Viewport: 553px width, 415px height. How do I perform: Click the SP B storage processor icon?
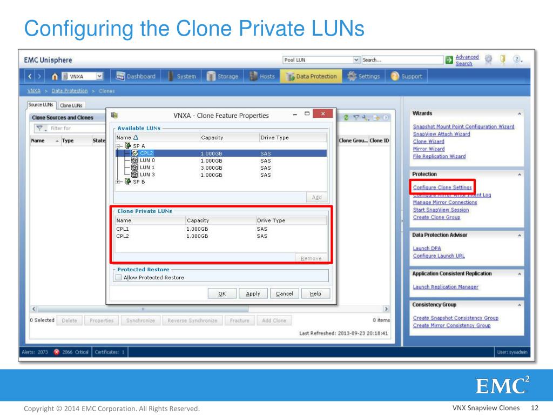(127, 182)
